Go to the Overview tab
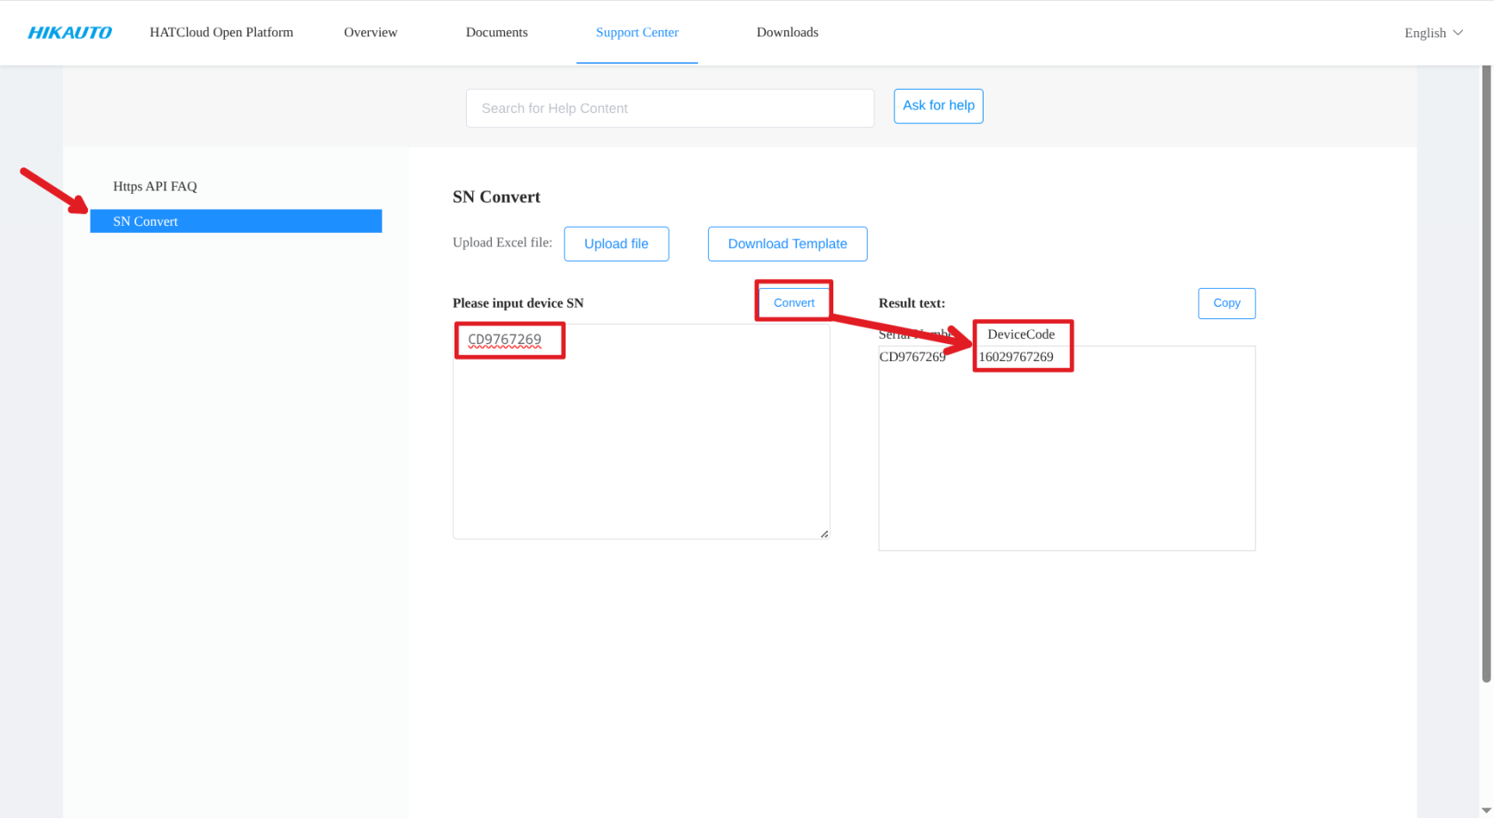This screenshot has height=818, width=1494. pyautogui.click(x=371, y=32)
